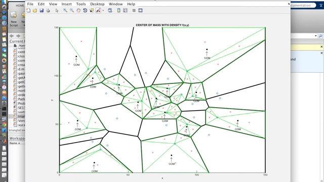Image resolution: width=324 pixels, height=182 pixels.
Task: Sort Workspace by the Name column header
Action: 15,143
